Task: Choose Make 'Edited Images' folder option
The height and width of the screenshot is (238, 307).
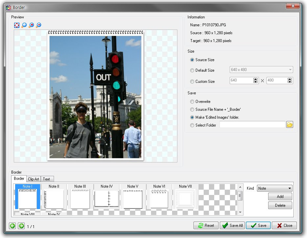Action: [x=215, y=117]
